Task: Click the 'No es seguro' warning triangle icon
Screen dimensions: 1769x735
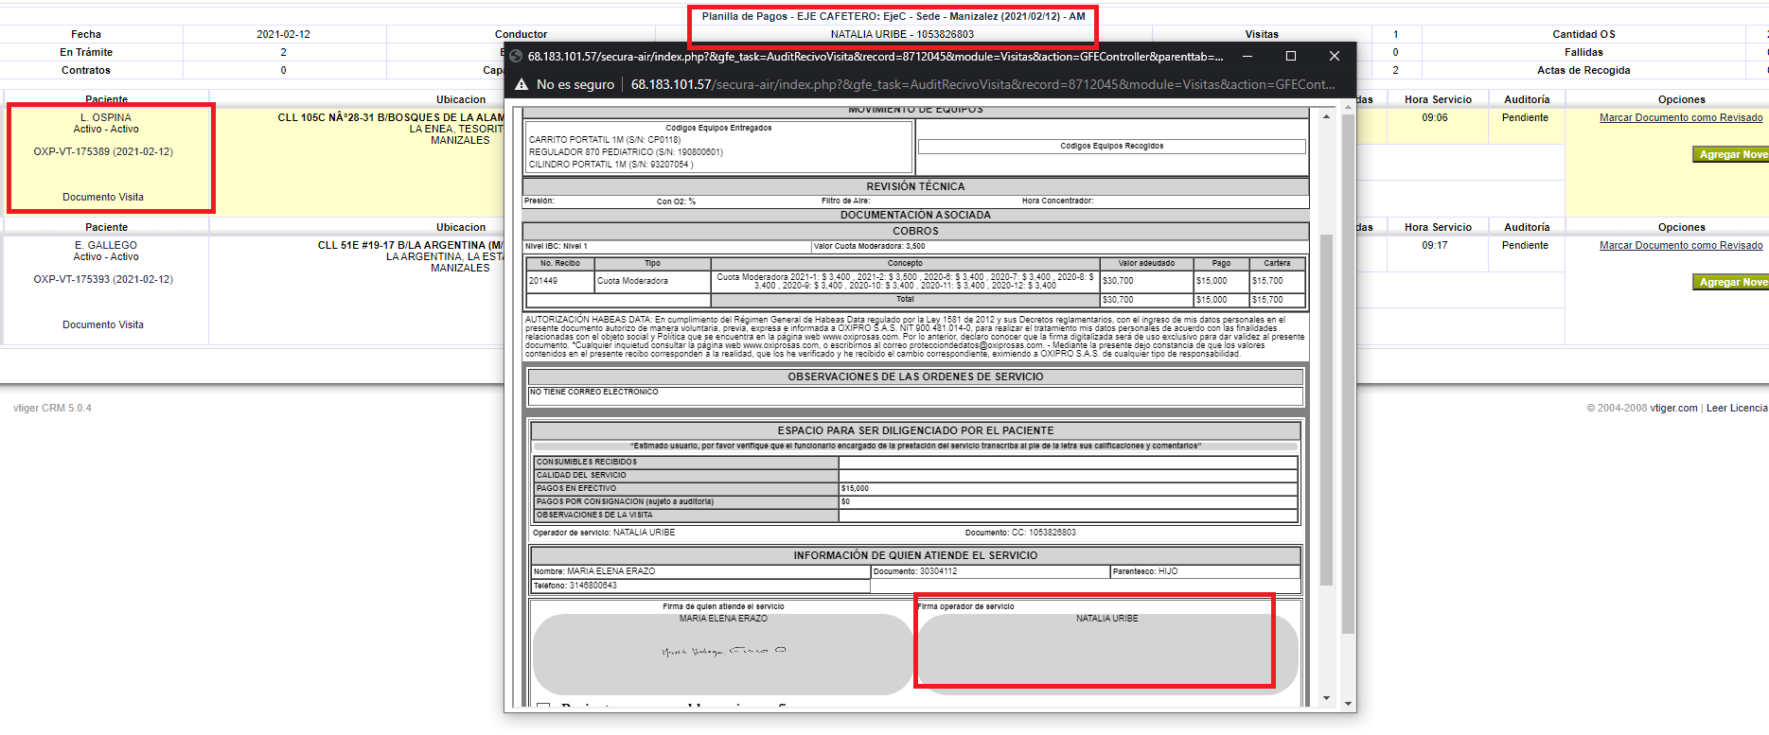Action: [521, 84]
